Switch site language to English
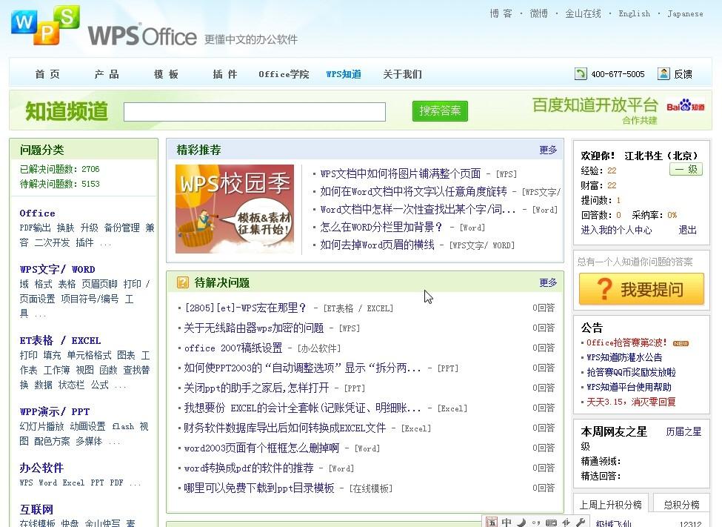Screen dimensions: 722x527 click(635, 14)
